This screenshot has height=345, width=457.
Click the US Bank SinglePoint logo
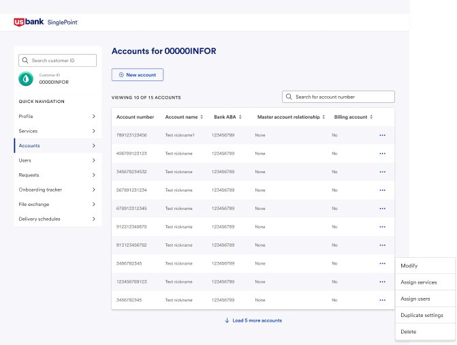coord(46,22)
